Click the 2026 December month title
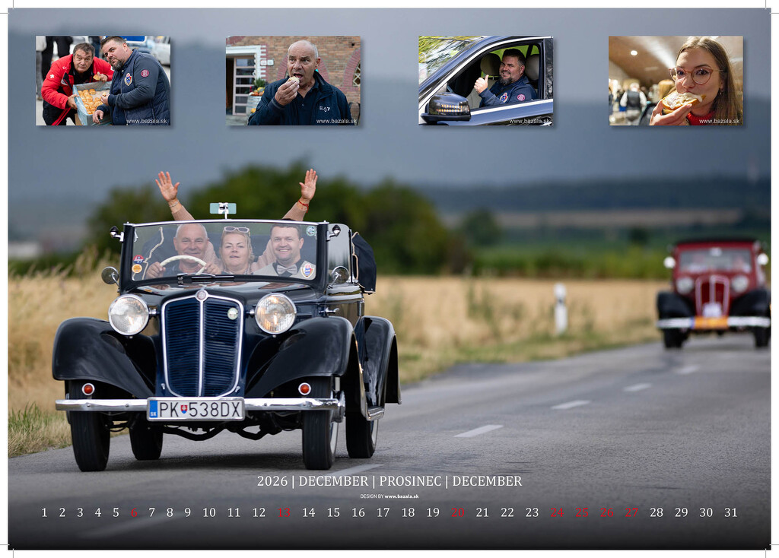The height and width of the screenshot is (558, 779). pyautogui.click(x=389, y=481)
